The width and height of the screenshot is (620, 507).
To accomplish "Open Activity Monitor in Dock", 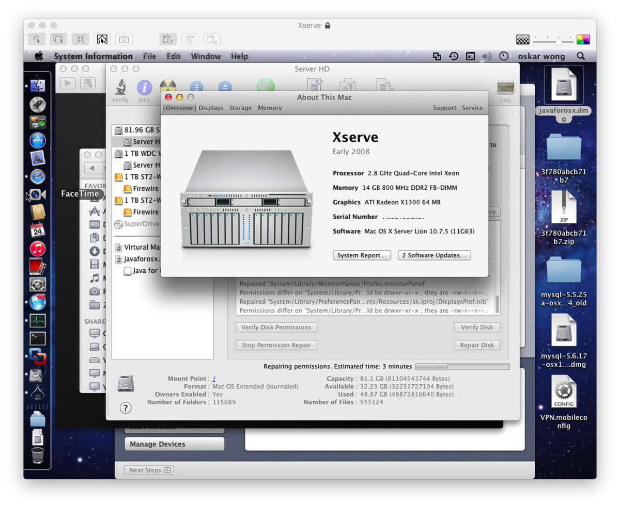I will click(x=38, y=321).
